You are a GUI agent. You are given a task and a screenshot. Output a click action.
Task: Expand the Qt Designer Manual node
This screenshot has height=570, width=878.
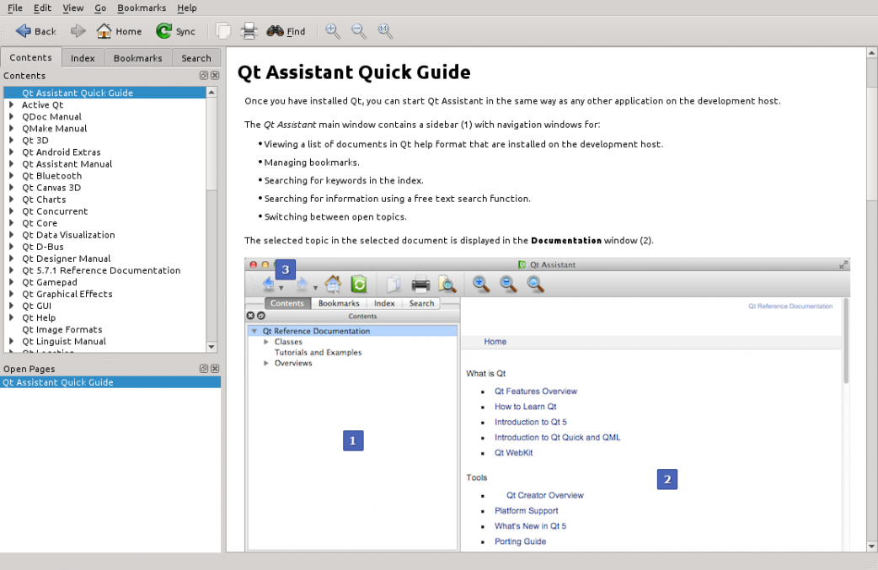(12, 258)
